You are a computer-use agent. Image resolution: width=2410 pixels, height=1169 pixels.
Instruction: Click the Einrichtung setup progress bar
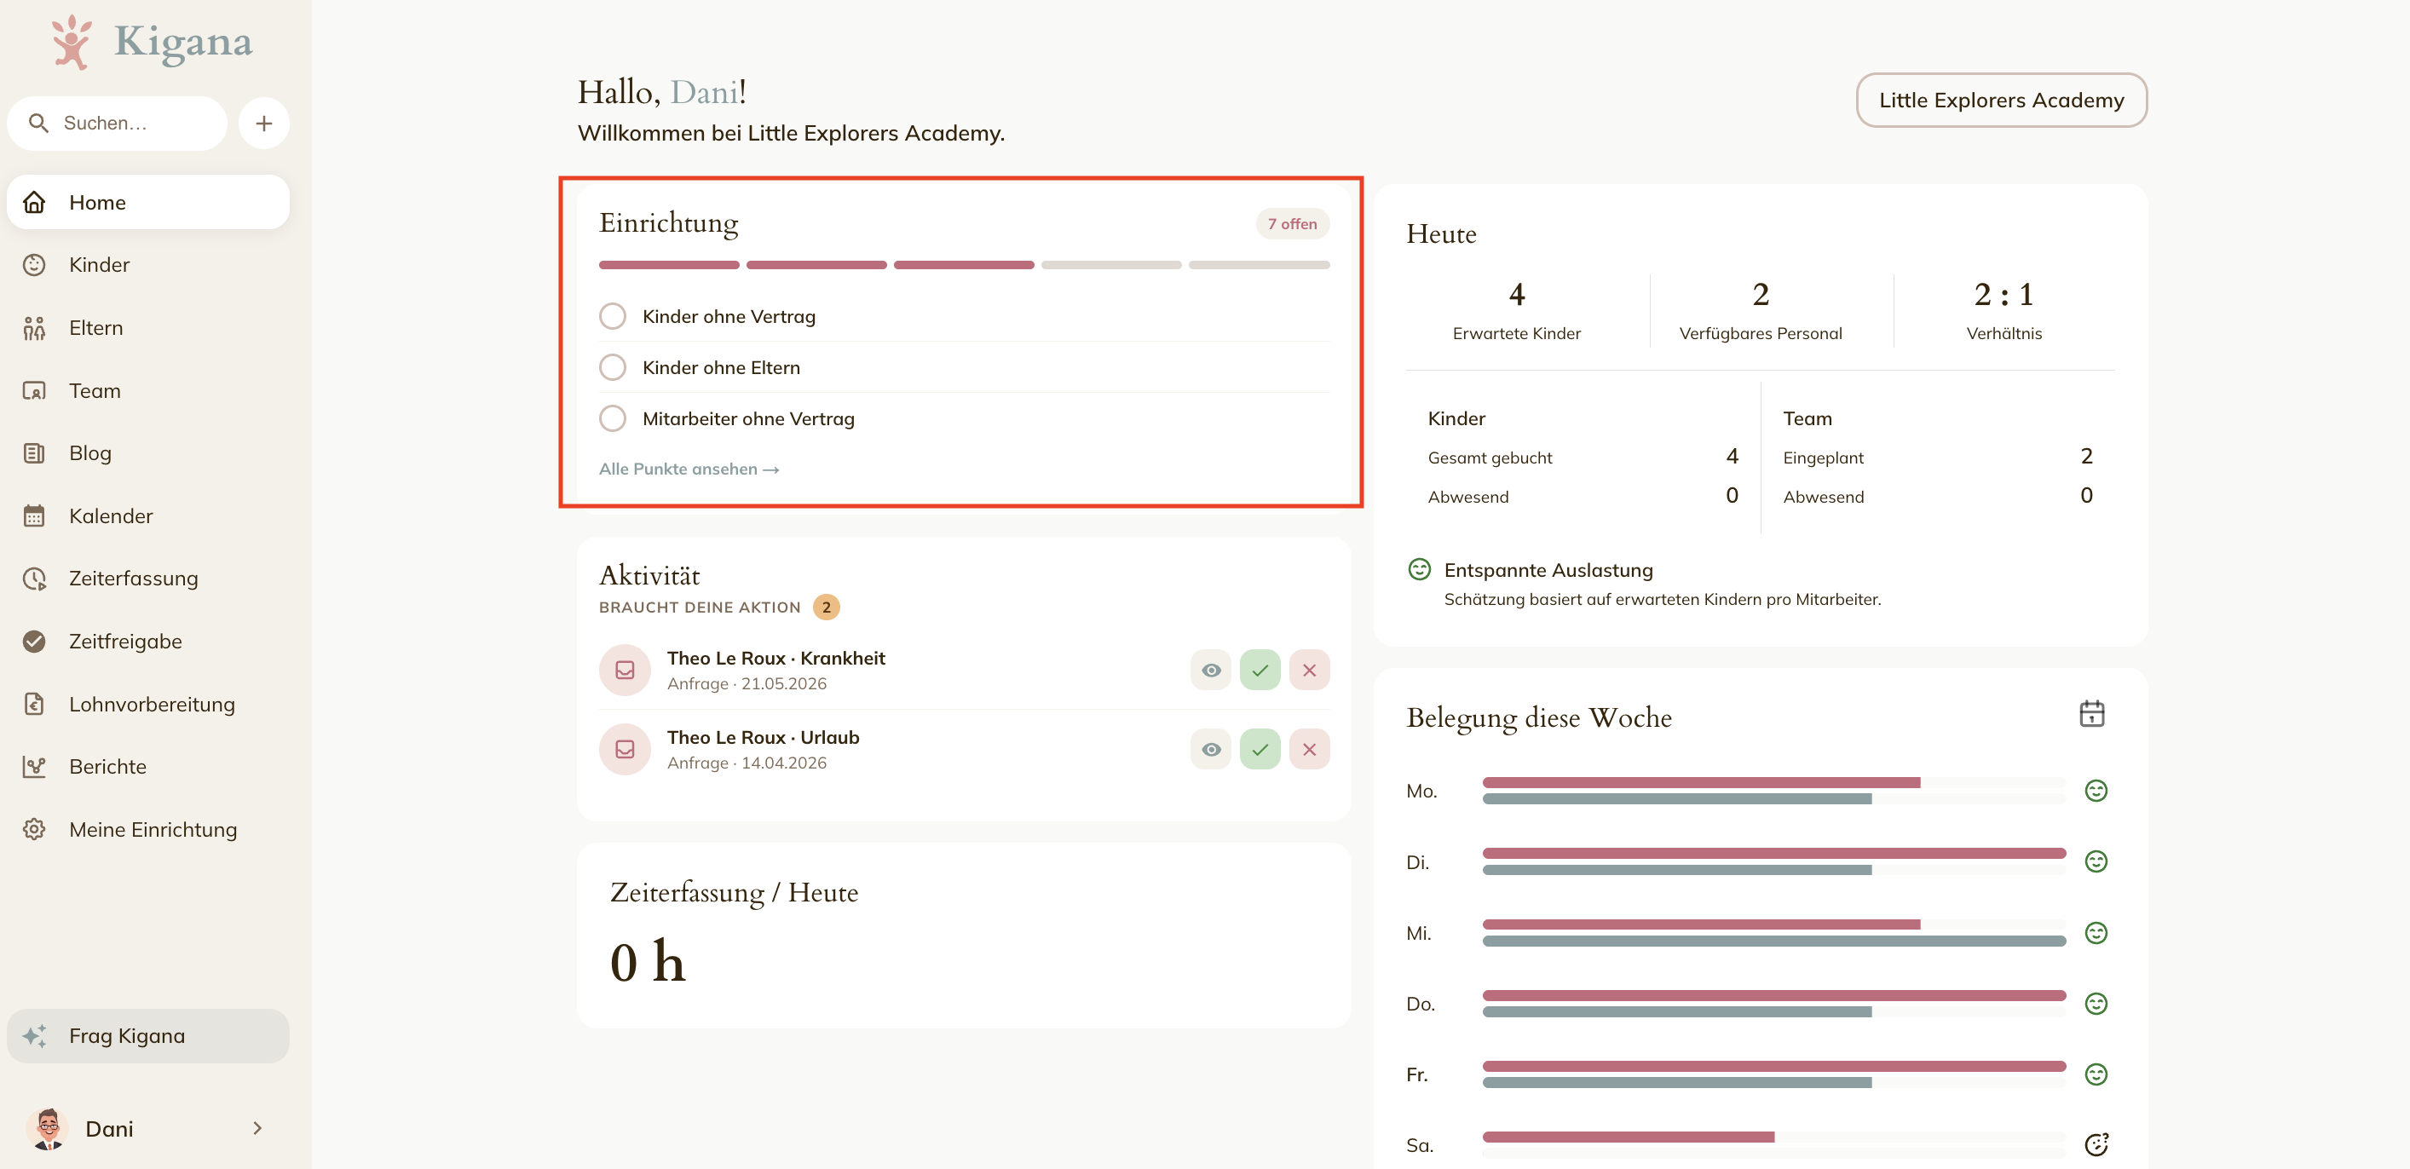tap(964, 265)
